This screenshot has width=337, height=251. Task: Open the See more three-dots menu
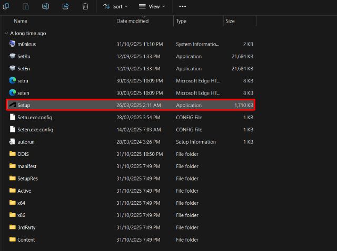coord(183,6)
